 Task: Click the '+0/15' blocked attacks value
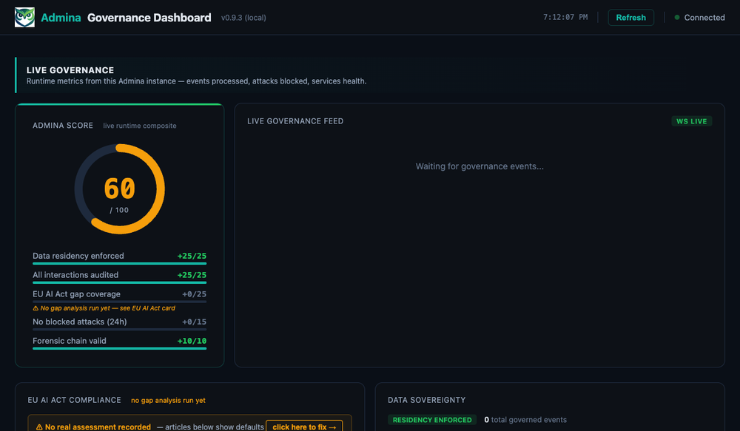point(194,322)
